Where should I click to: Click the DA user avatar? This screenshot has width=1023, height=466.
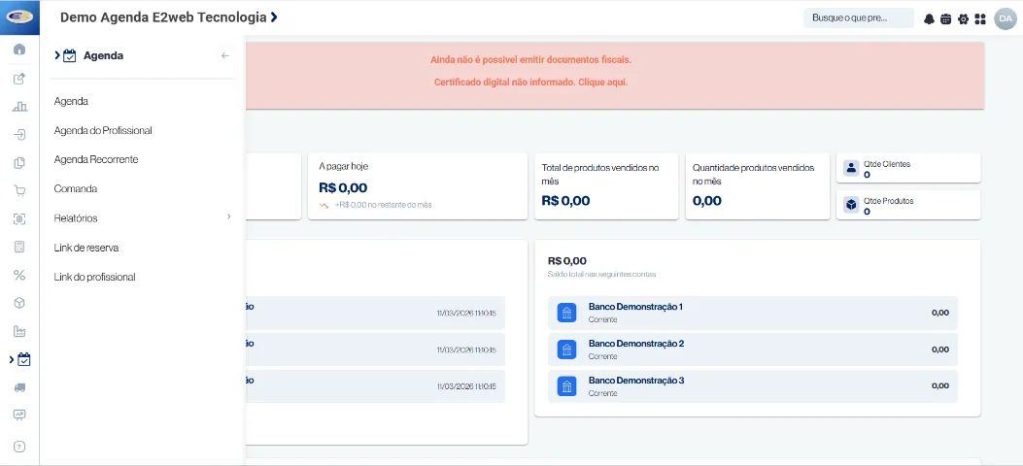coord(1006,18)
